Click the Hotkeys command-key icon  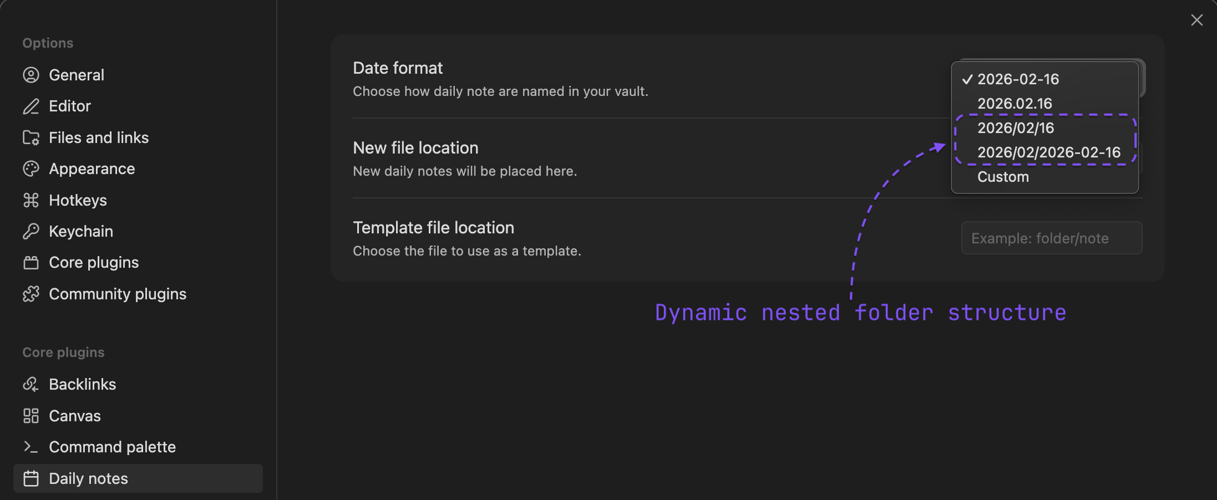(31, 200)
